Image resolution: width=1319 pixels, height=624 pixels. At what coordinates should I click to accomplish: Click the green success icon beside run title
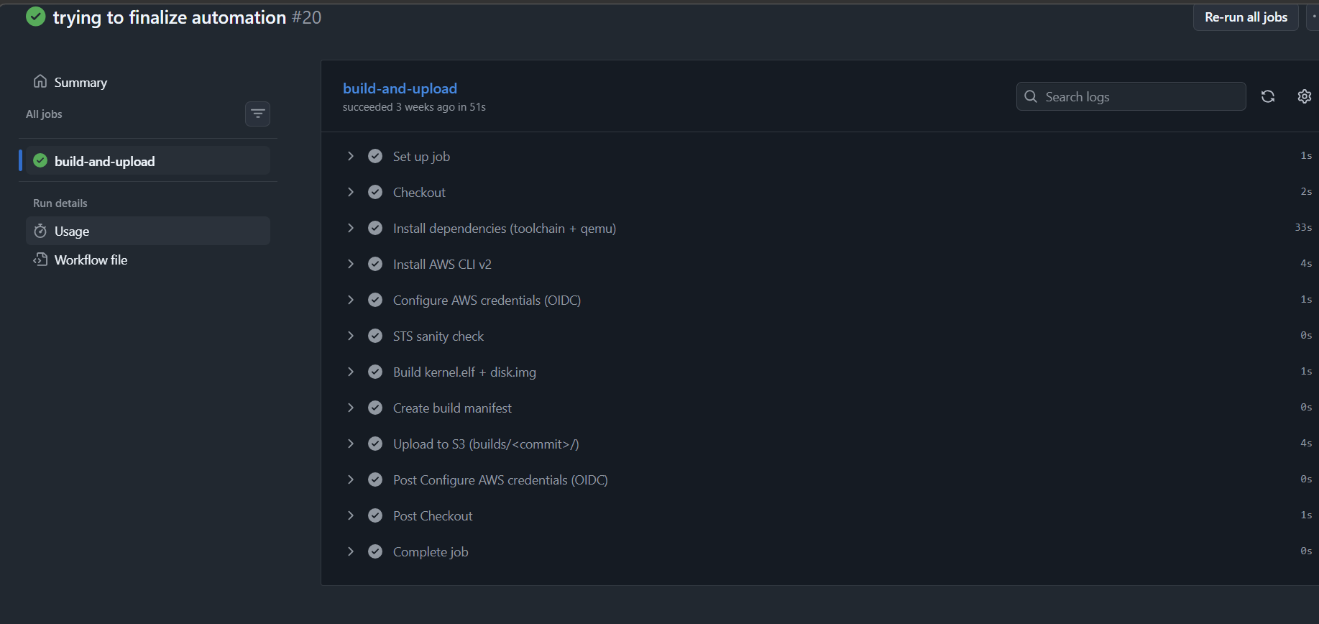coord(35,17)
